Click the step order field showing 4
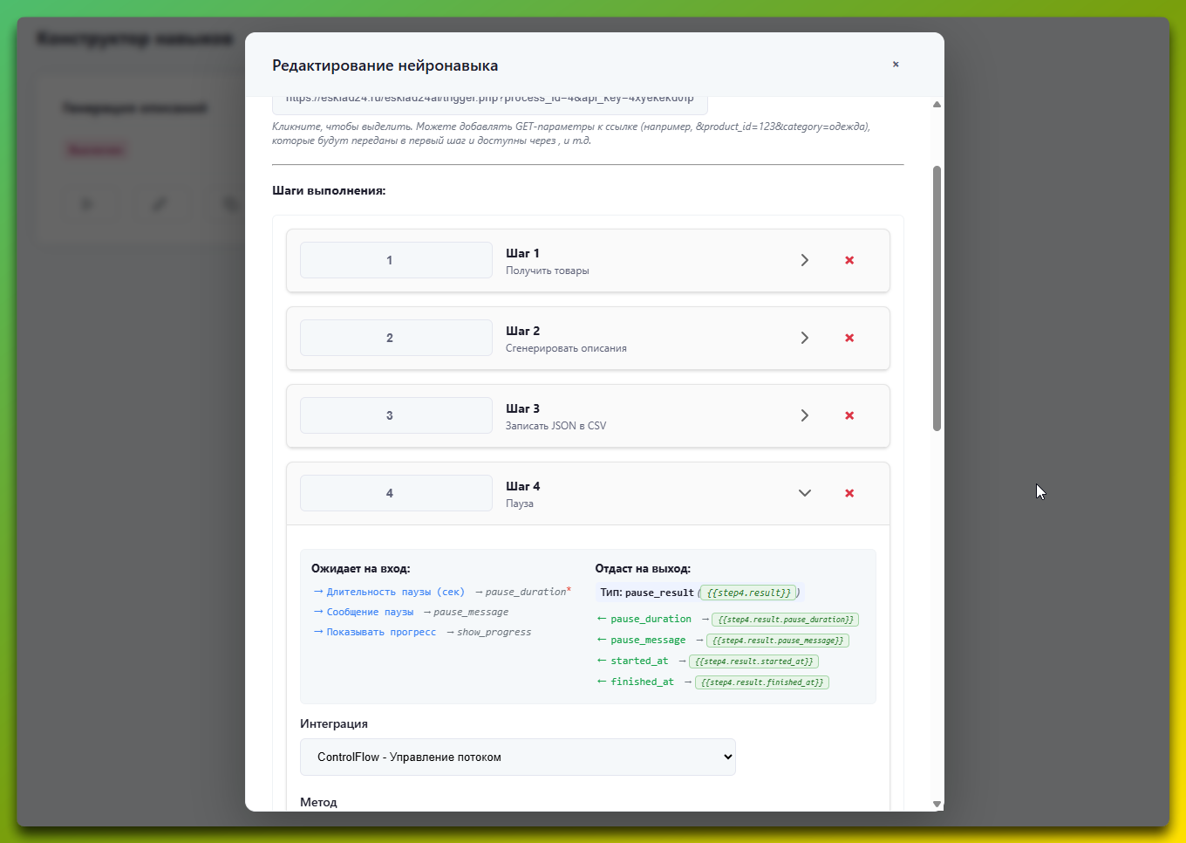The height and width of the screenshot is (843, 1186). coord(396,493)
